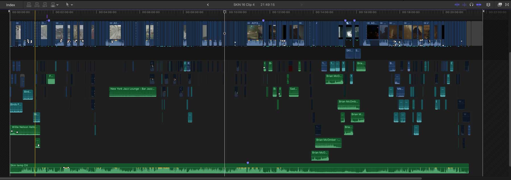Select the Brian McOmber - audio clip

click(328, 143)
